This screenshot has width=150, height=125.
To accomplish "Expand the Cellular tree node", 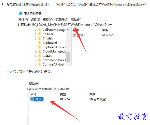I will (36, 34).
